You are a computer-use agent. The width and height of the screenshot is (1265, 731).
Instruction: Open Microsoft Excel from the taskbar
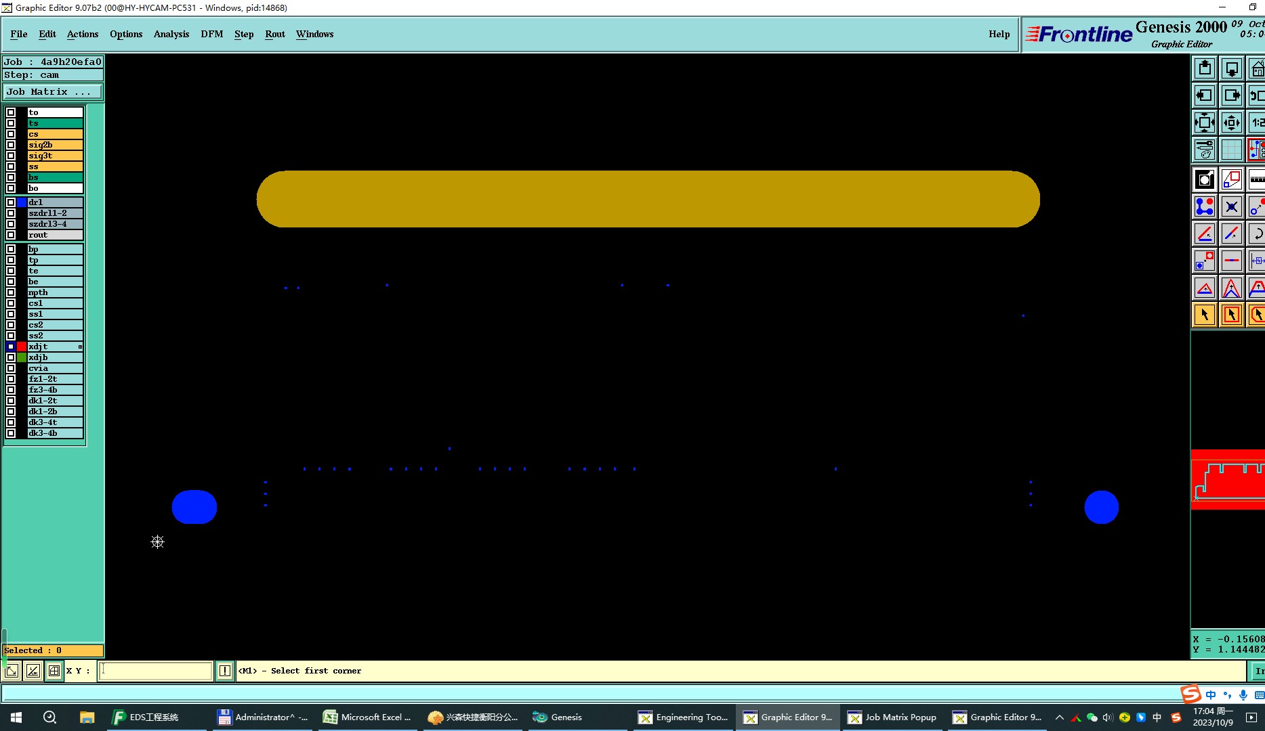367,717
